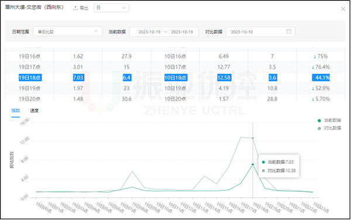Click chevron arrow in single-day comparison box
351x220 pixels.
[96, 32]
